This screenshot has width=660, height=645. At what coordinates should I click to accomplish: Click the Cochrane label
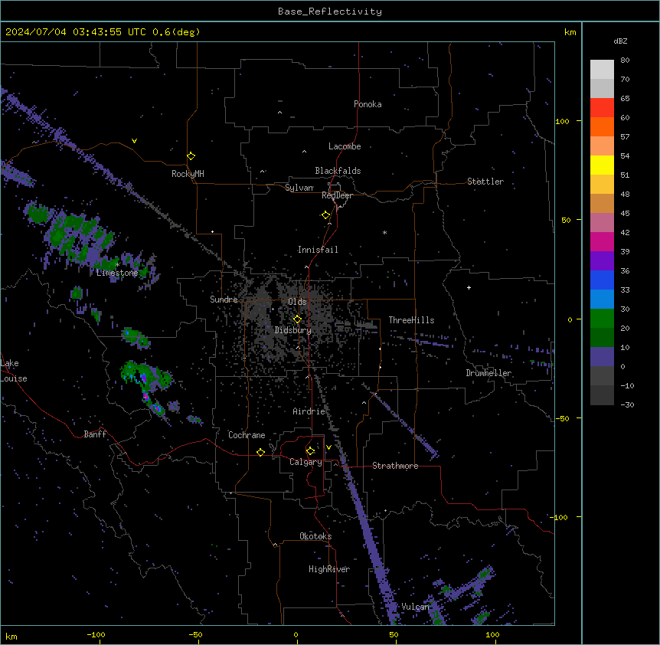[x=247, y=435]
